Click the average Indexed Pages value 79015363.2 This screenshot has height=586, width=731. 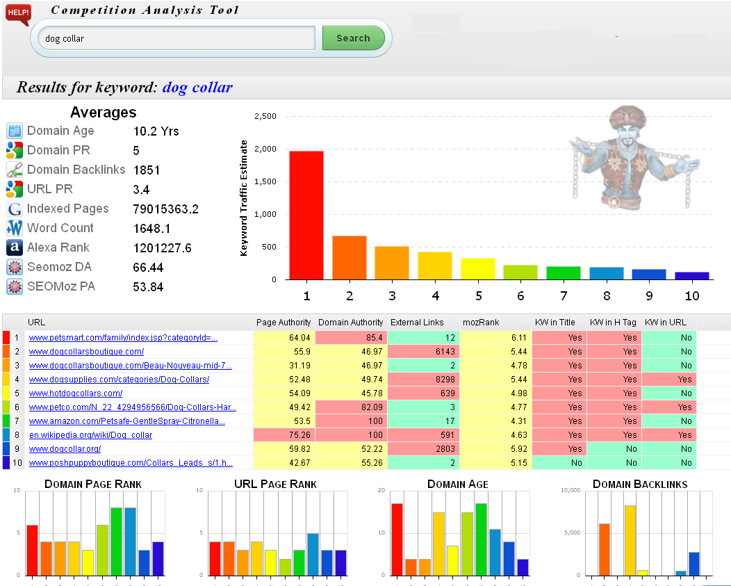165,209
